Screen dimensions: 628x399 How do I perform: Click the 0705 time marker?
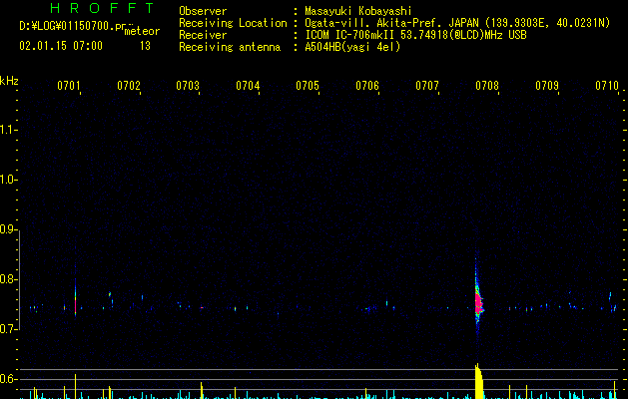(308, 85)
